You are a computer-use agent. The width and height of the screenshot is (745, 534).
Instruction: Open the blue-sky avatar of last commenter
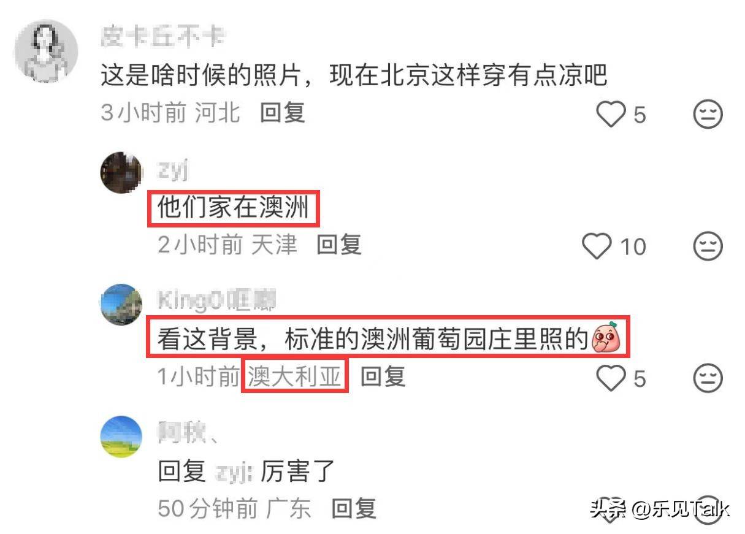pos(121,437)
